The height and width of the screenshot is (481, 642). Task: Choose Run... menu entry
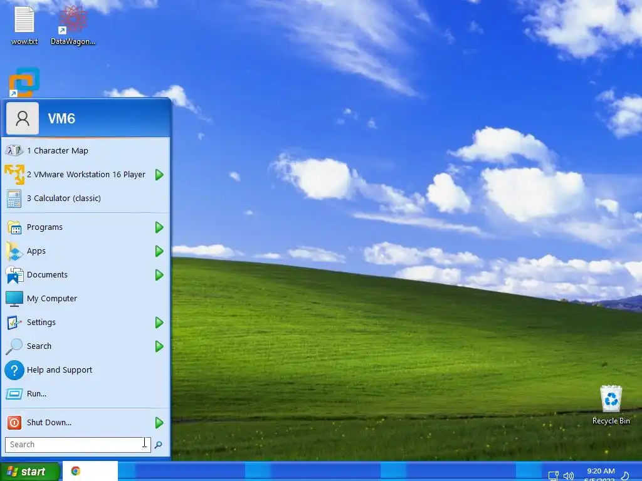click(x=86, y=394)
